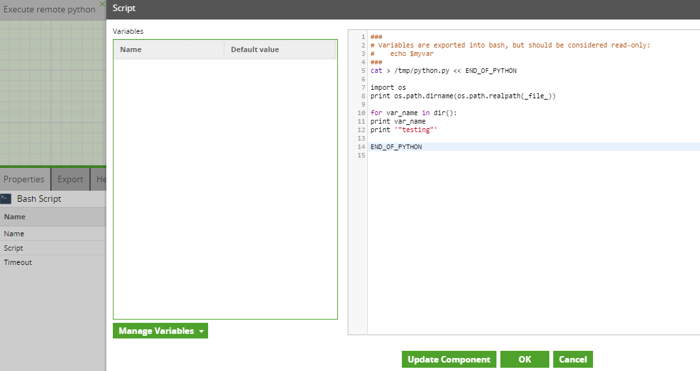Click the Update Component button
The image size is (700, 371).
coord(449,359)
